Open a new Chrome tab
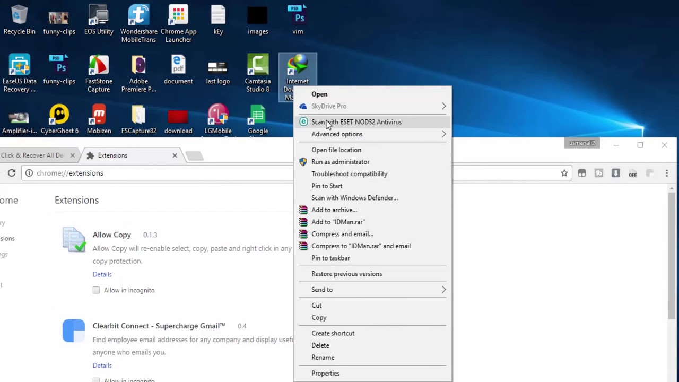This screenshot has width=679, height=382. (194, 155)
